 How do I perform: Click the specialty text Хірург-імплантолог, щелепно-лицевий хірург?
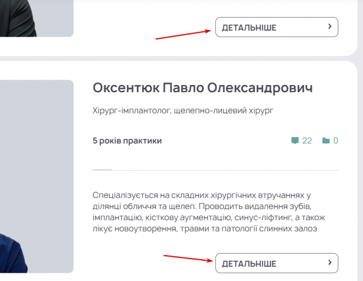183,110
